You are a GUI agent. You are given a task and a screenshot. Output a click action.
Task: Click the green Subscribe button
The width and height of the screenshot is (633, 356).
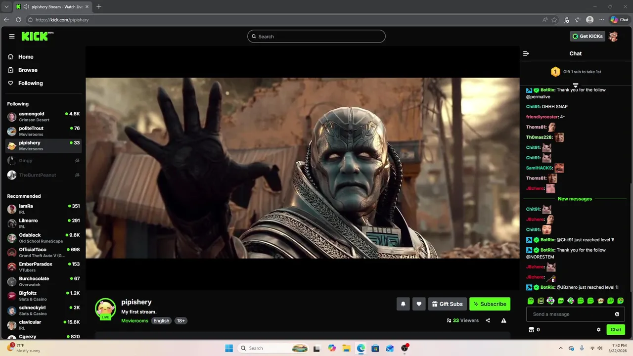(490, 304)
